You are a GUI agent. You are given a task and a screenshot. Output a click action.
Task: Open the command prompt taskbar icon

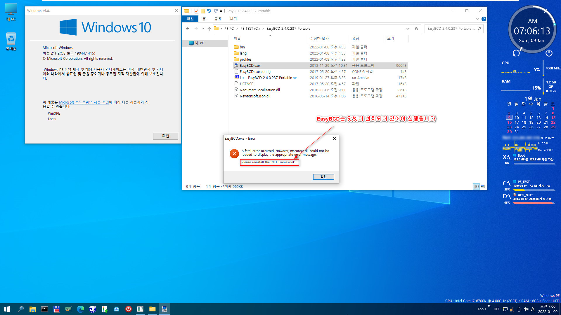point(44,309)
